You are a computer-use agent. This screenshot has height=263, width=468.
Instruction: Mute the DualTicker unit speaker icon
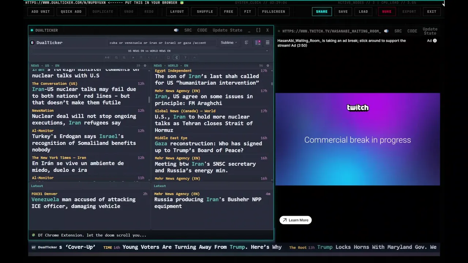(x=176, y=30)
